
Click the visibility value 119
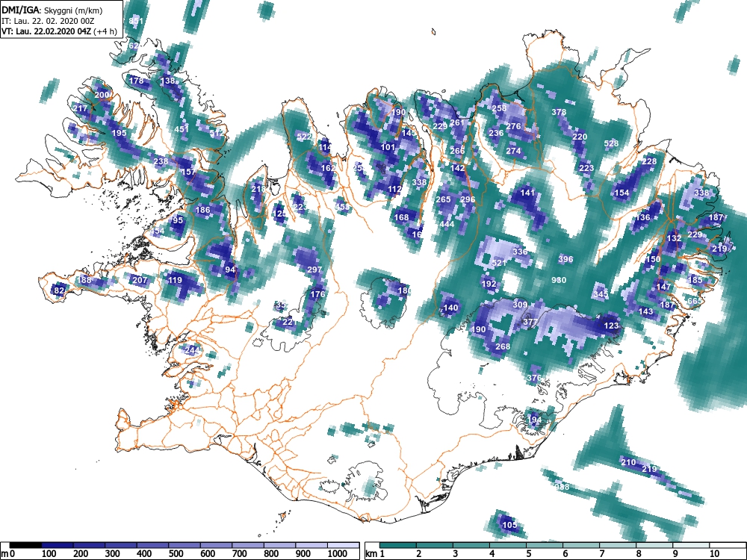pyautogui.click(x=175, y=280)
